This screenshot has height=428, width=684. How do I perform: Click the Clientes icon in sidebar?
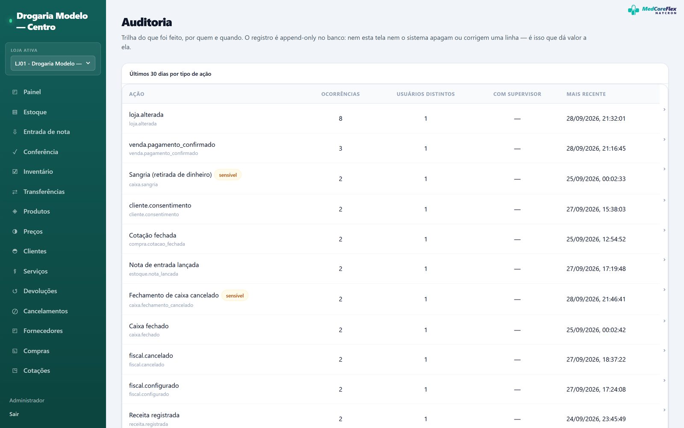coord(15,251)
